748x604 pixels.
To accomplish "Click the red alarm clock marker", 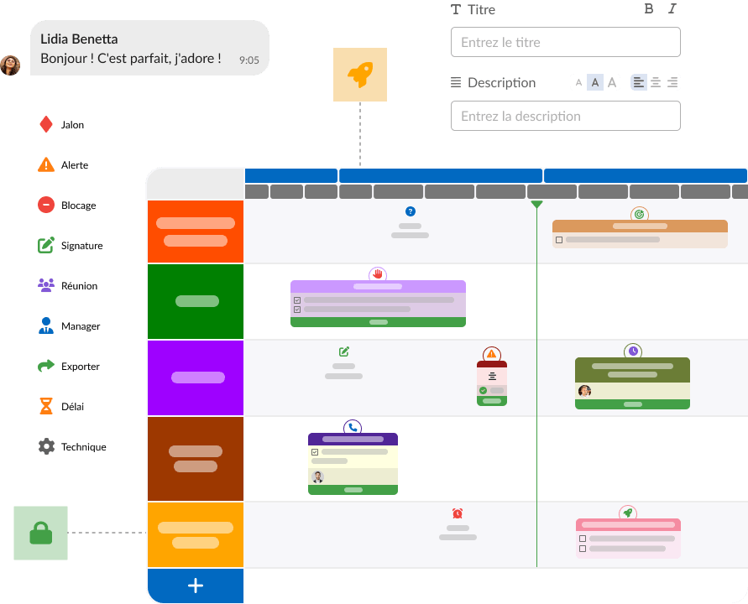I will [x=458, y=513].
